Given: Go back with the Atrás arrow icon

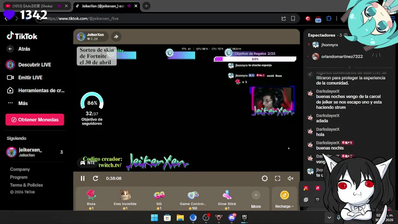Looking at the screenshot, I should pyautogui.click(x=10, y=49).
